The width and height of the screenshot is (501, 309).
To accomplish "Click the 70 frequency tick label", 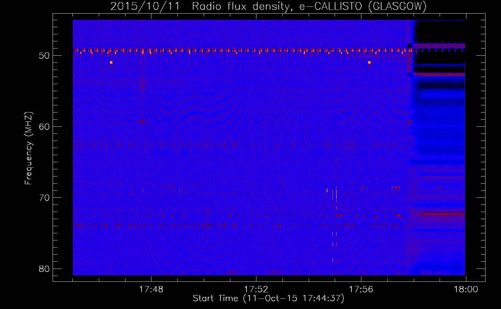I will click(45, 198).
